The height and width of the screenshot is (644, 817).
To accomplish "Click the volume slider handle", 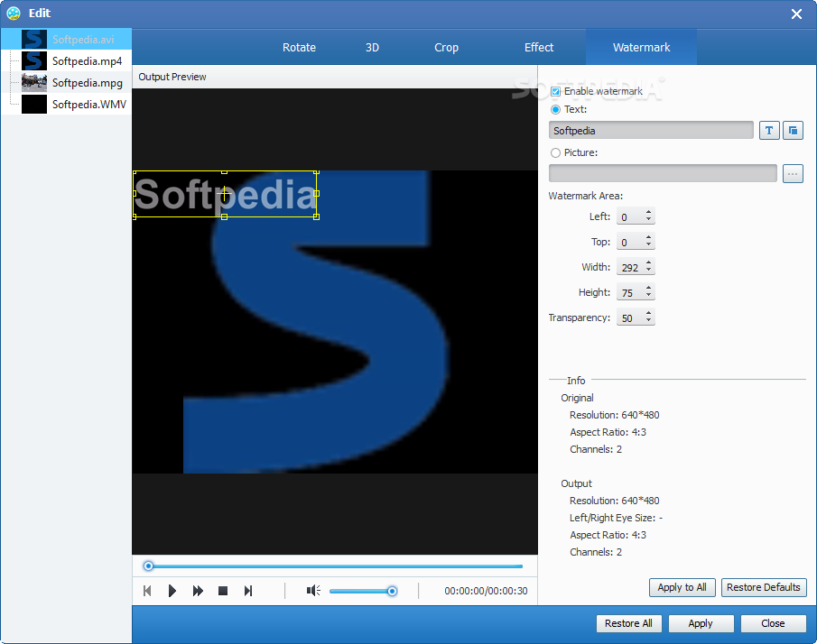I will tap(392, 591).
